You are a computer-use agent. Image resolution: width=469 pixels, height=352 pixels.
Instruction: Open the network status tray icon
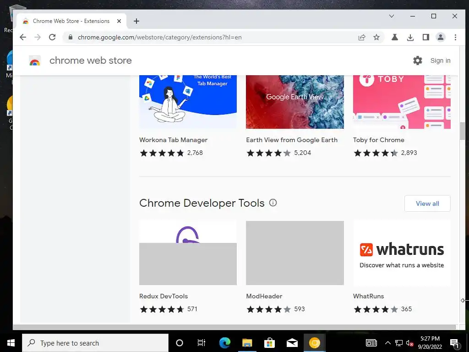coord(399,343)
